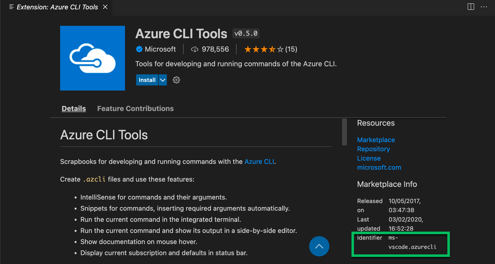Switch to Feature Contributions tab

coord(135,108)
